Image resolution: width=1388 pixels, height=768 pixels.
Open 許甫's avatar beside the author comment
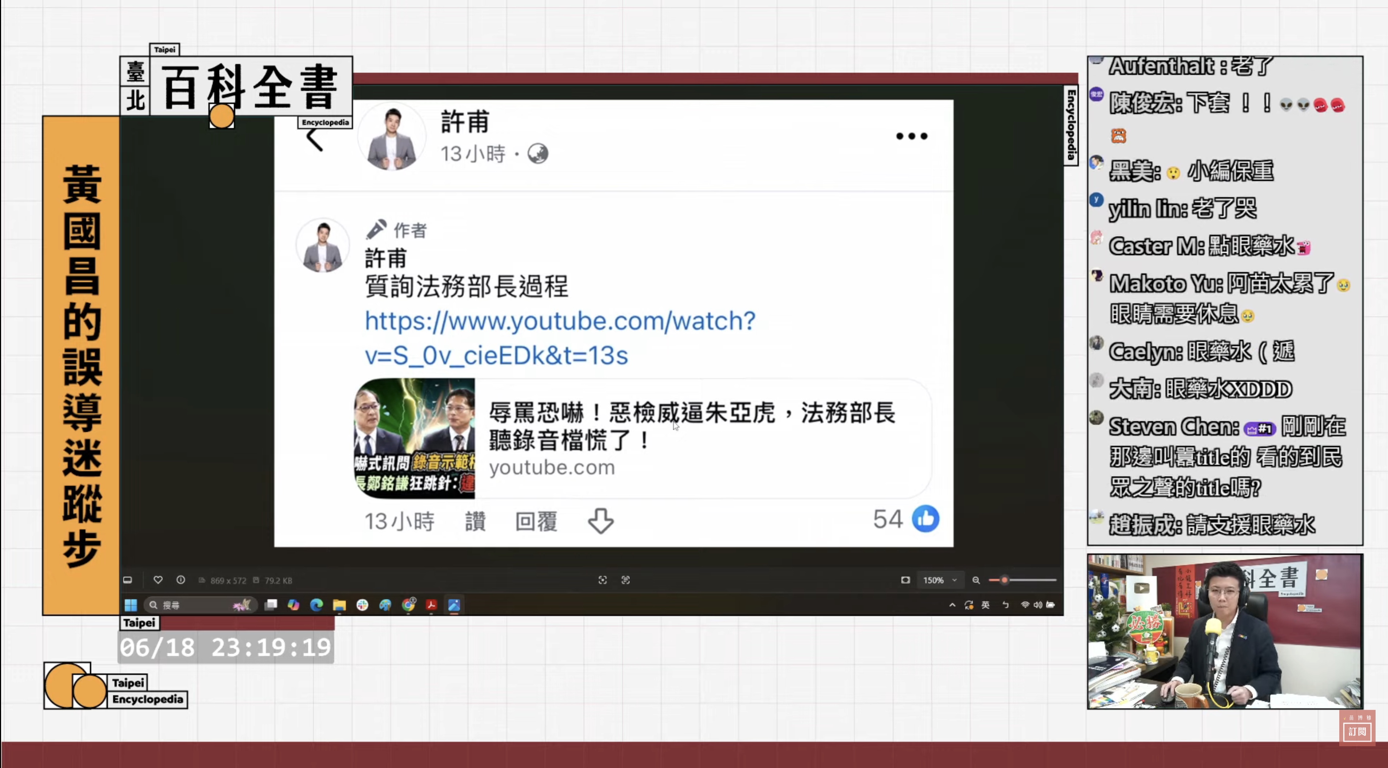[322, 245]
